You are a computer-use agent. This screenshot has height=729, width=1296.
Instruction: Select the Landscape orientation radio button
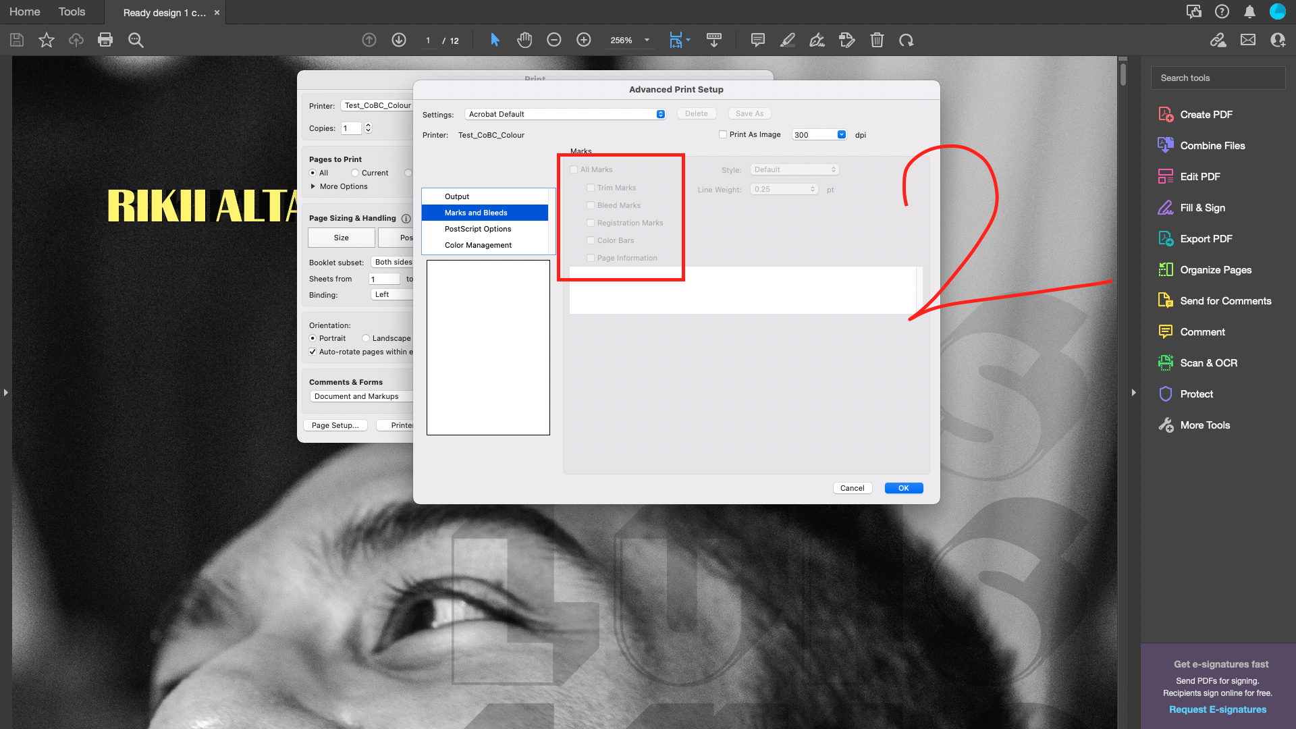click(366, 338)
